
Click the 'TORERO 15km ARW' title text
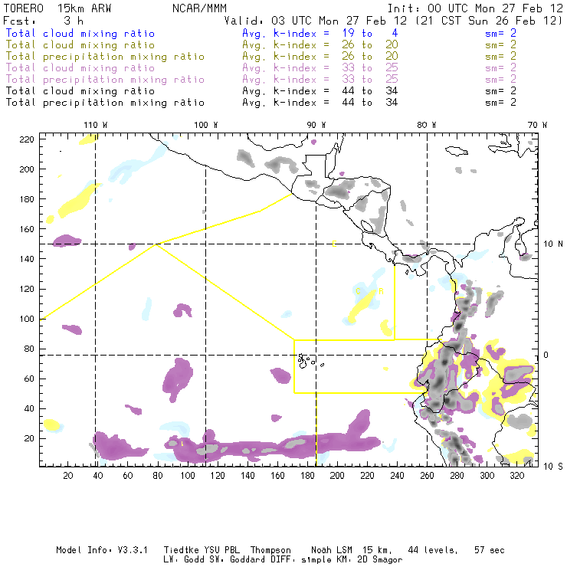[x=57, y=8]
